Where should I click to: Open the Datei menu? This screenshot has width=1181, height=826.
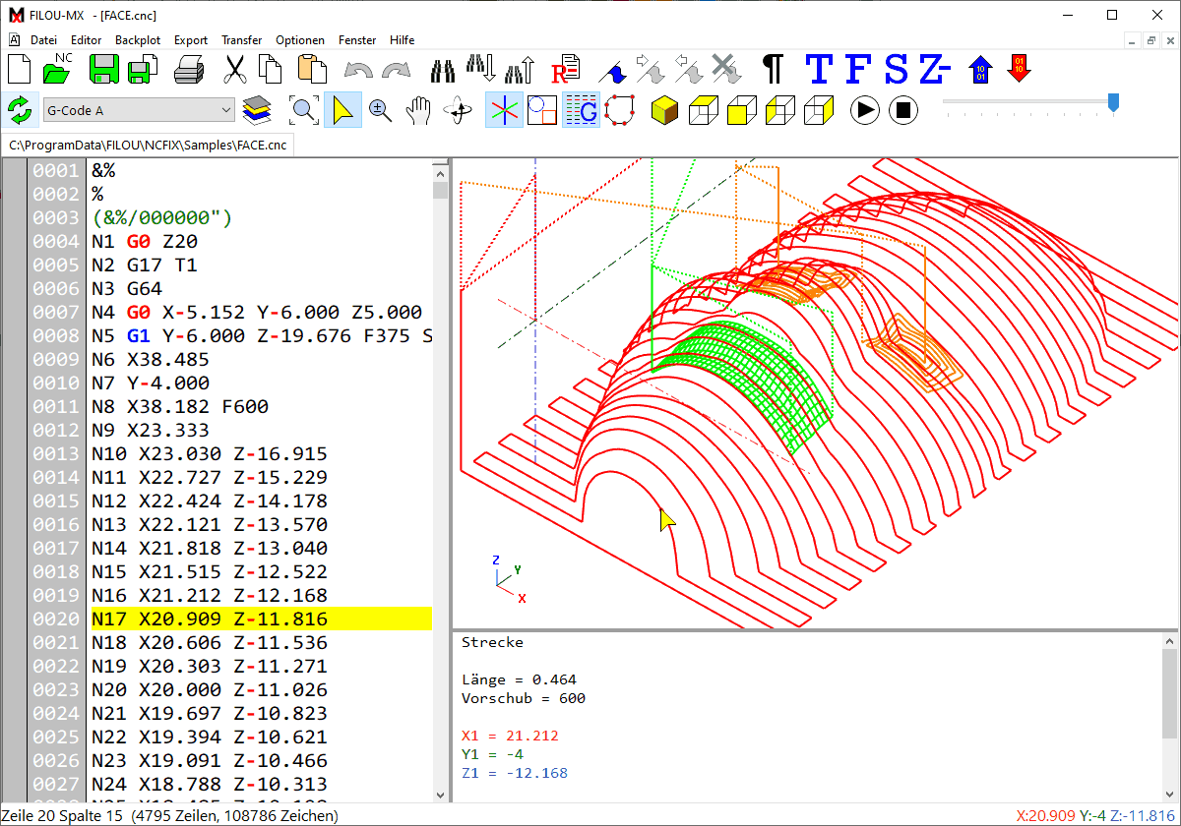click(44, 40)
